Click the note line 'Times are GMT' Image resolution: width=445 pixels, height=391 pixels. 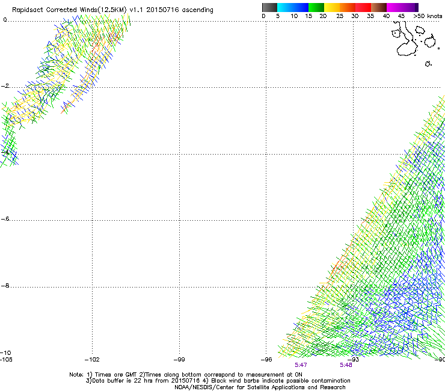click(x=115, y=375)
